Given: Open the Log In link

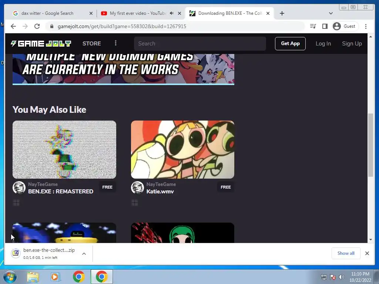Looking at the screenshot, I should [323, 44].
